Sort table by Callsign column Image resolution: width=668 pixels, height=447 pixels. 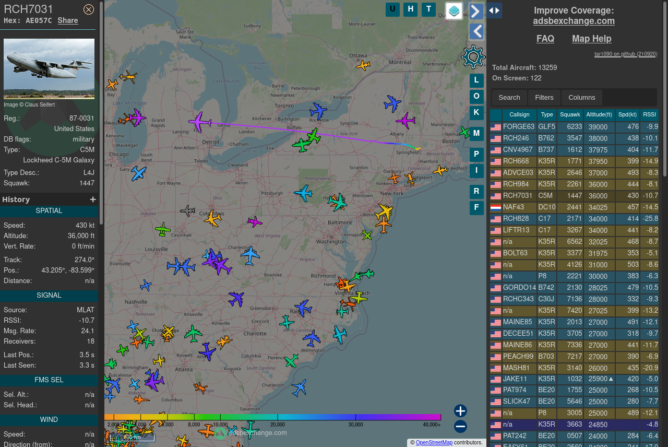[x=519, y=115]
